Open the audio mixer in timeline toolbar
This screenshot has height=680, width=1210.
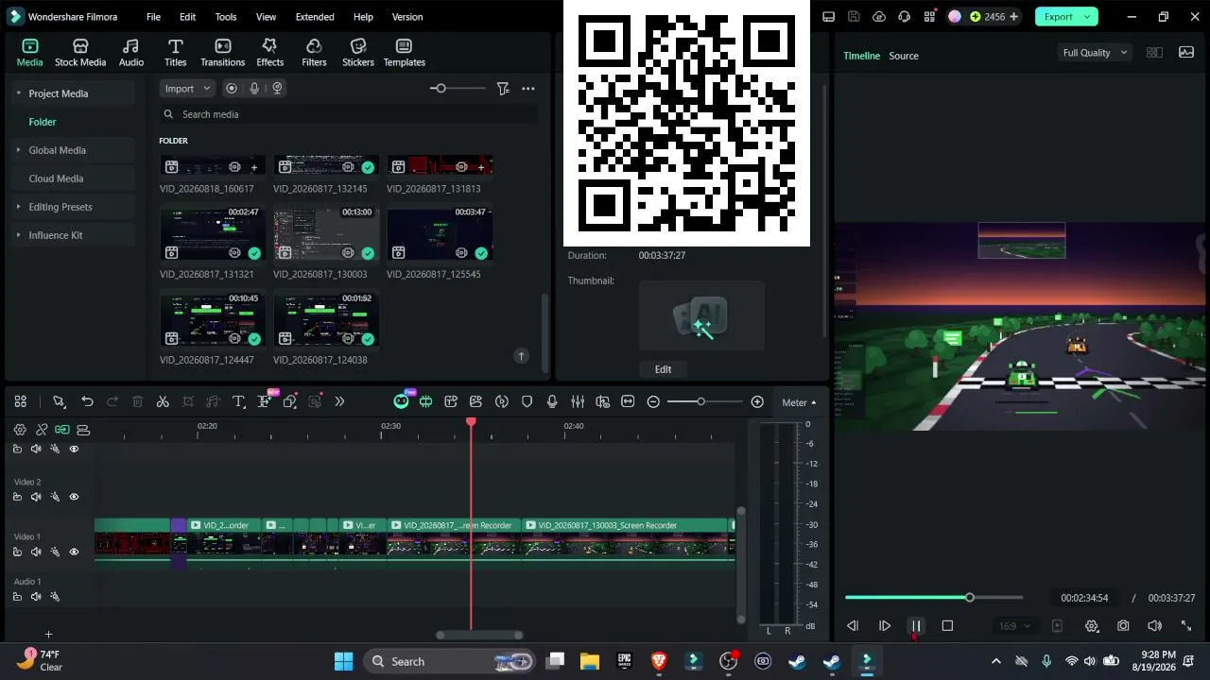(x=578, y=401)
